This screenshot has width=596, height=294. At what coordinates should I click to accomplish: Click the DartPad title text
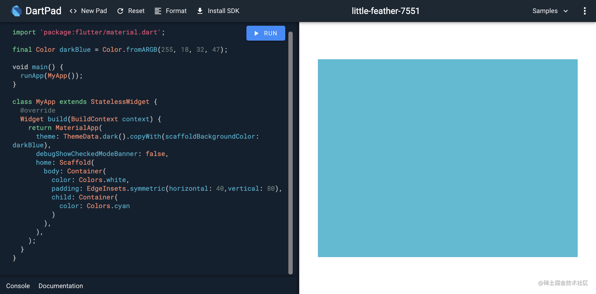[43, 11]
